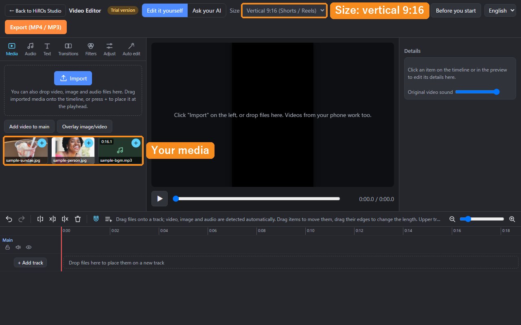Click the new-track drop zone
521x325 pixels.
click(291, 262)
